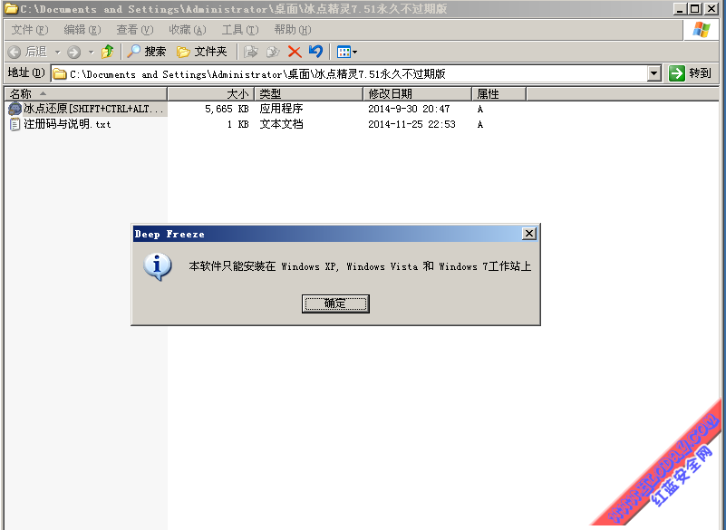Click the Deep Freeze dialog info icon
This screenshot has height=530, width=726.
coord(158,266)
